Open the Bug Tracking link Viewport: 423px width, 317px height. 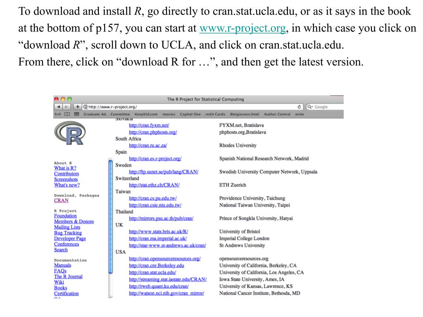tap(68, 233)
